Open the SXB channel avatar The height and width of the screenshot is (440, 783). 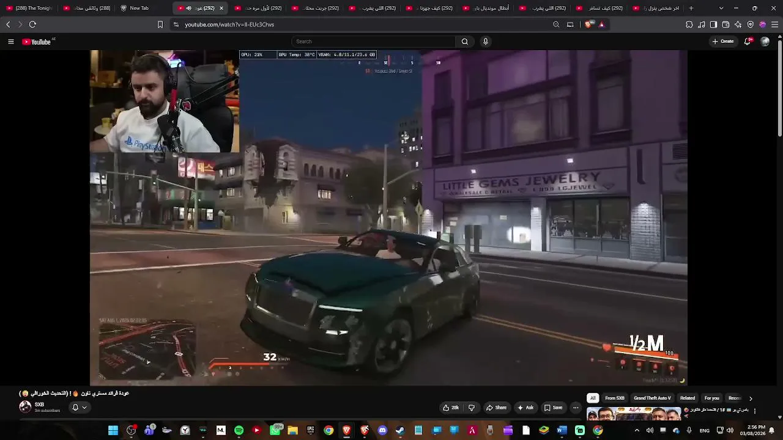point(25,407)
